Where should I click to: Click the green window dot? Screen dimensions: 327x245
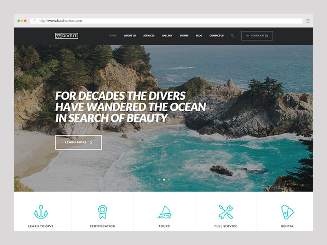[18, 21]
